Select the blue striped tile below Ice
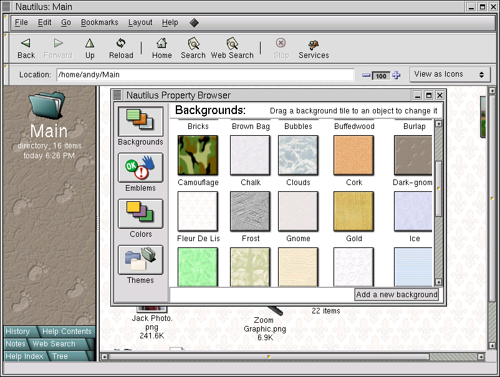 (x=413, y=267)
